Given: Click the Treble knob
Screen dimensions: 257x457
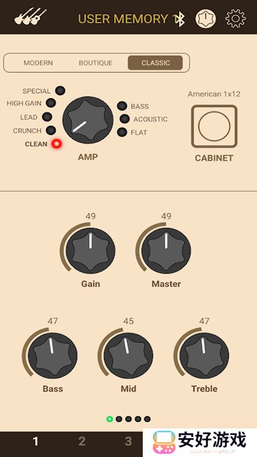Looking at the screenshot, I should click(204, 355).
